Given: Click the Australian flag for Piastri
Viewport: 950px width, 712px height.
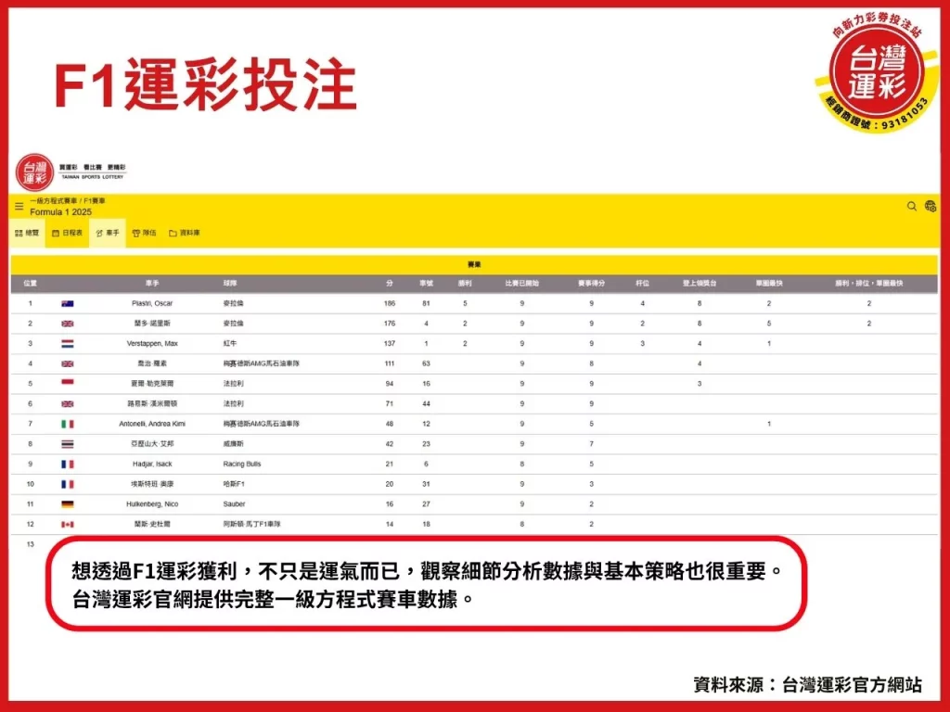Looking at the screenshot, I should click(x=67, y=304).
